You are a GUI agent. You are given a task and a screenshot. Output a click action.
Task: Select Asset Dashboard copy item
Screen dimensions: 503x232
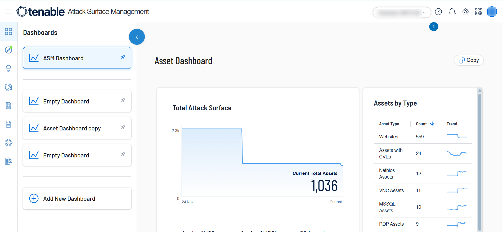pyautogui.click(x=72, y=128)
